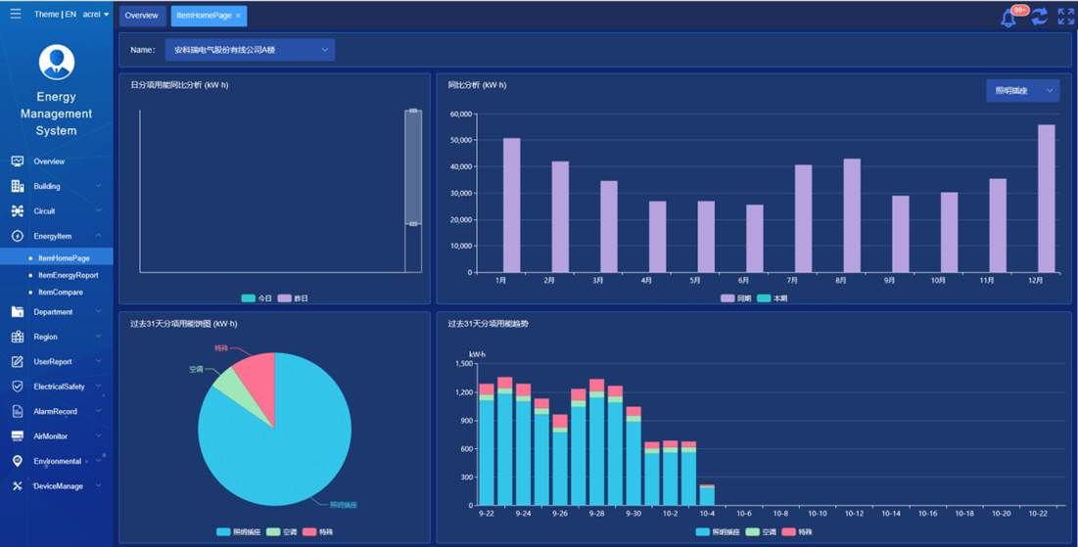Switch to the Overview tab

click(142, 16)
